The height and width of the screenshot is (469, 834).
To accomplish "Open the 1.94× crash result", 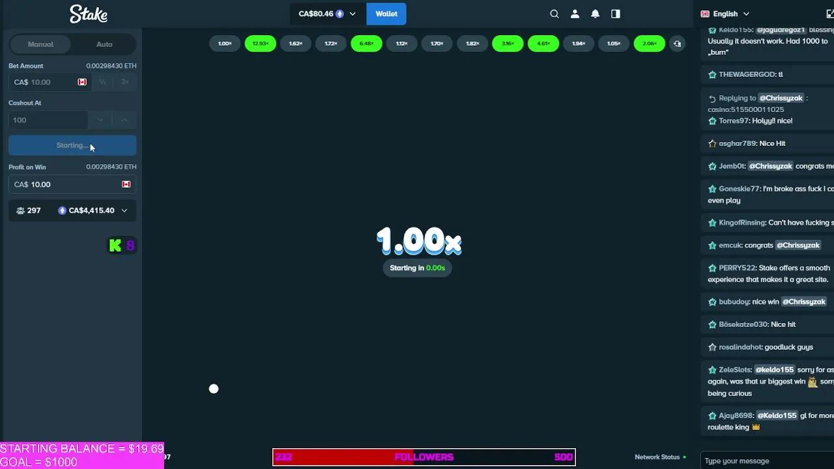I will (x=579, y=44).
